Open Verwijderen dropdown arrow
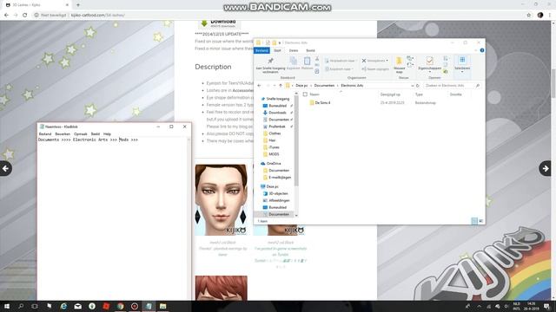The width and height of the screenshot is (556, 312). tap(387, 61)
